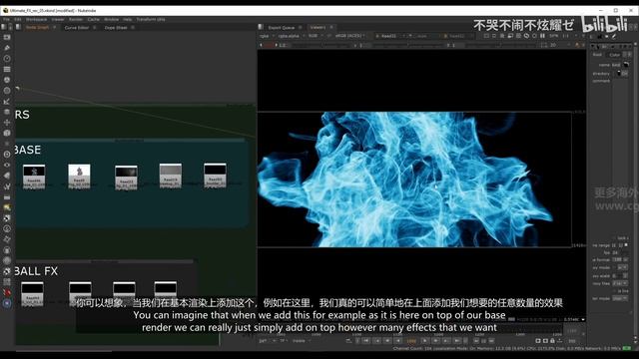The width and height of the screenshot is (639, 359).
Task: Open the Transform Utils menu
Action: [151, 19]
